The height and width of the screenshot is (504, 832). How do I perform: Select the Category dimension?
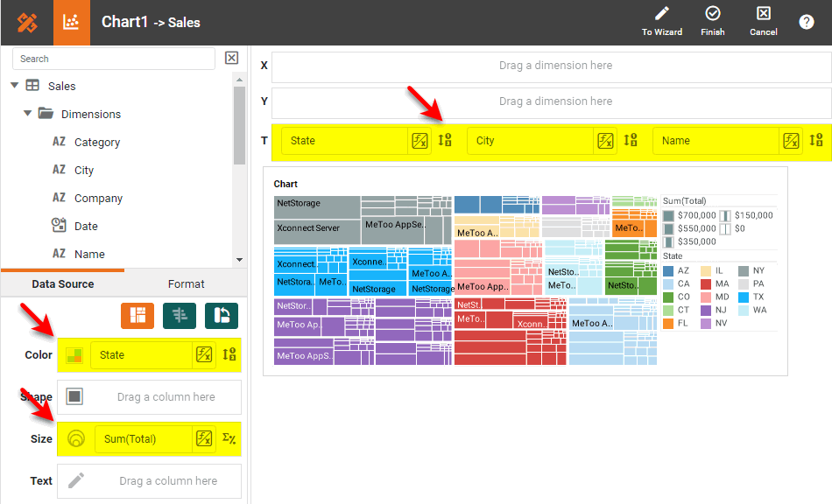point(96,142)
